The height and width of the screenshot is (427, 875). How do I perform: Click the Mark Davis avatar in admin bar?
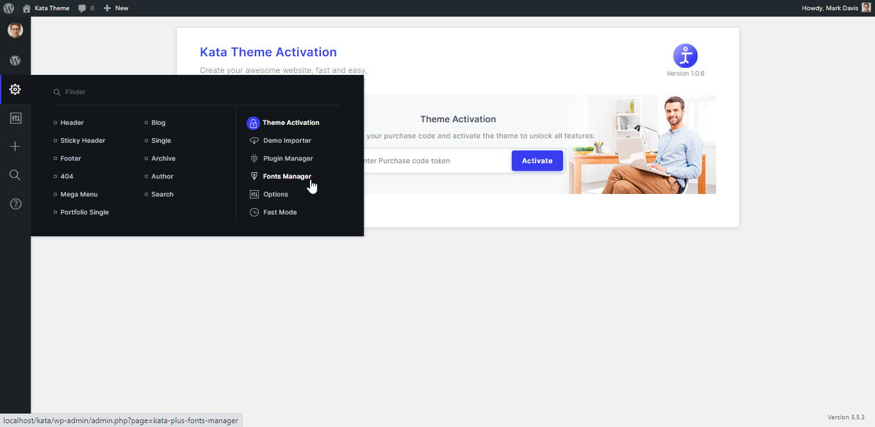pyautogui.click(x=866, y=8)
